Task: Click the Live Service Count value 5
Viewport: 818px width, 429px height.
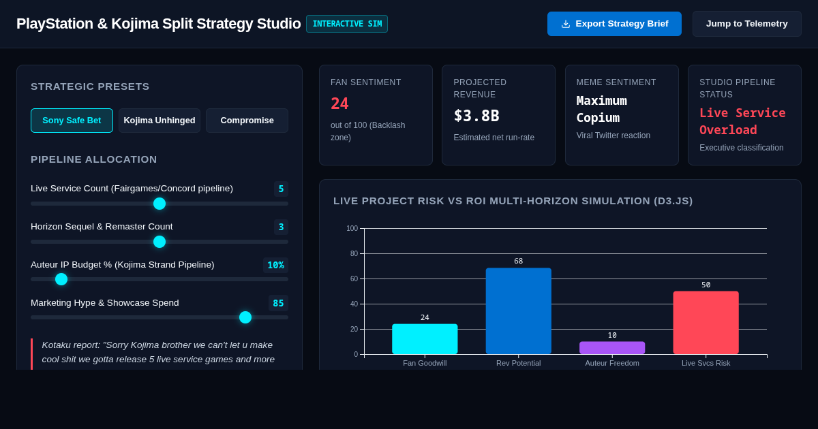Action: click(281, 189)
